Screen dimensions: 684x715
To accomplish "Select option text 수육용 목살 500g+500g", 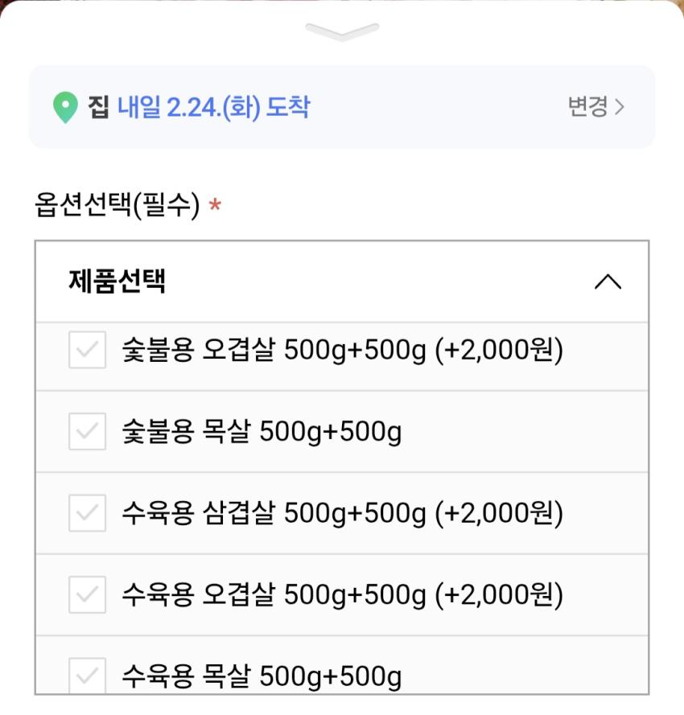I will click(262, 677).
